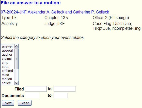Screen dimensions: 142x108
Task: Pick 'misc' in the category list
Action: (x=8, y=75)
